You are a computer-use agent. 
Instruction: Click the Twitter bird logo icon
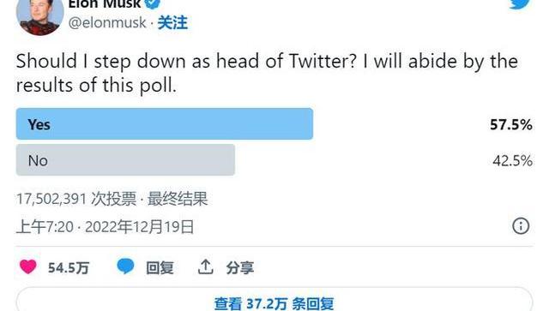pyautogui.click(x=521, y=3)
